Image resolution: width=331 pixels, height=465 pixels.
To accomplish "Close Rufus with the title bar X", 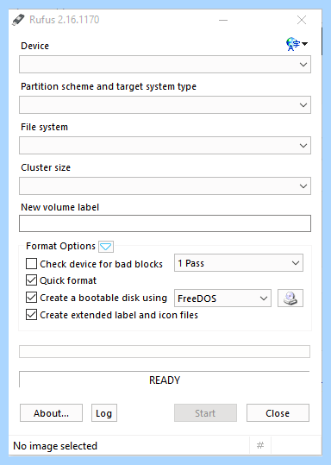I will tap(302, 20).
